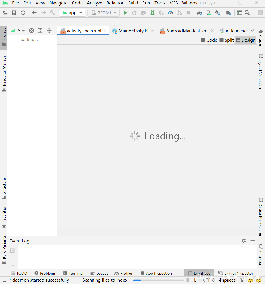Click Save All toolbar icon
The height and width of the screenshot is (284, 265).
[14, 13]
